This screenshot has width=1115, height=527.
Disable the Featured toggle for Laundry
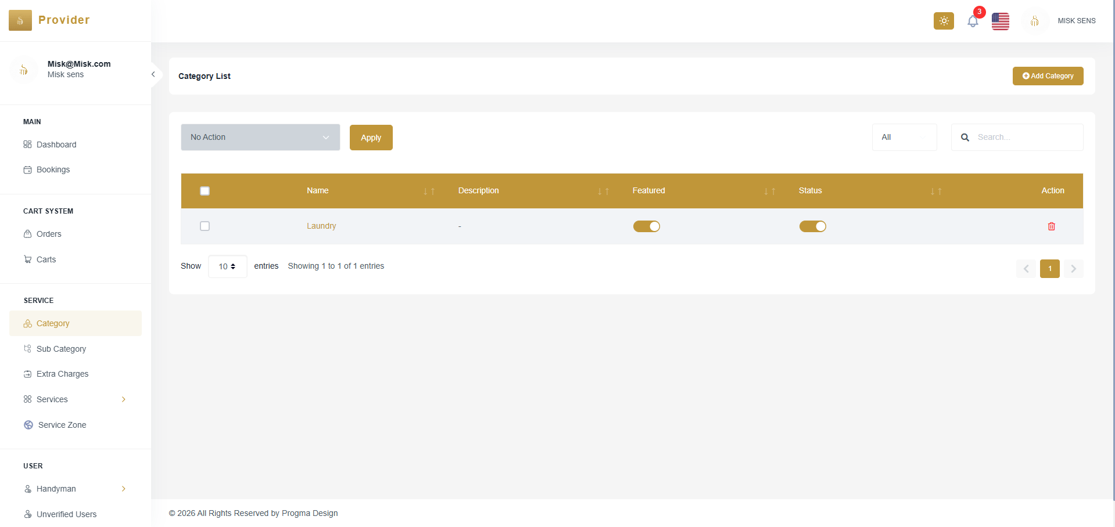(647, 226)
